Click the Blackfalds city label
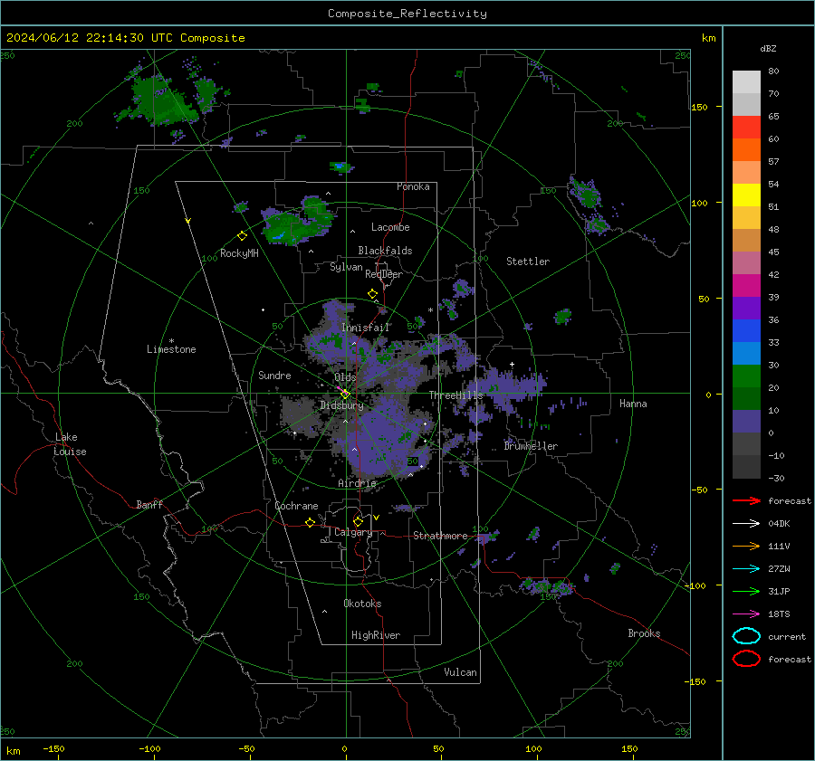Screen dimensions: 815x761 (385, 251)
